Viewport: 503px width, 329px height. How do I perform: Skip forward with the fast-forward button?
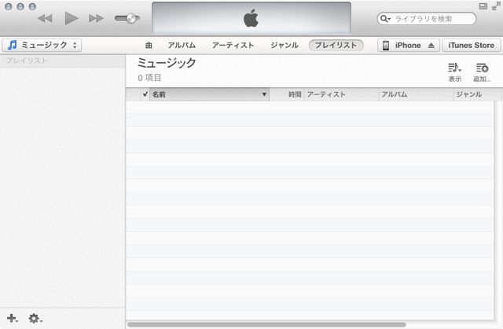coord(96,19)
